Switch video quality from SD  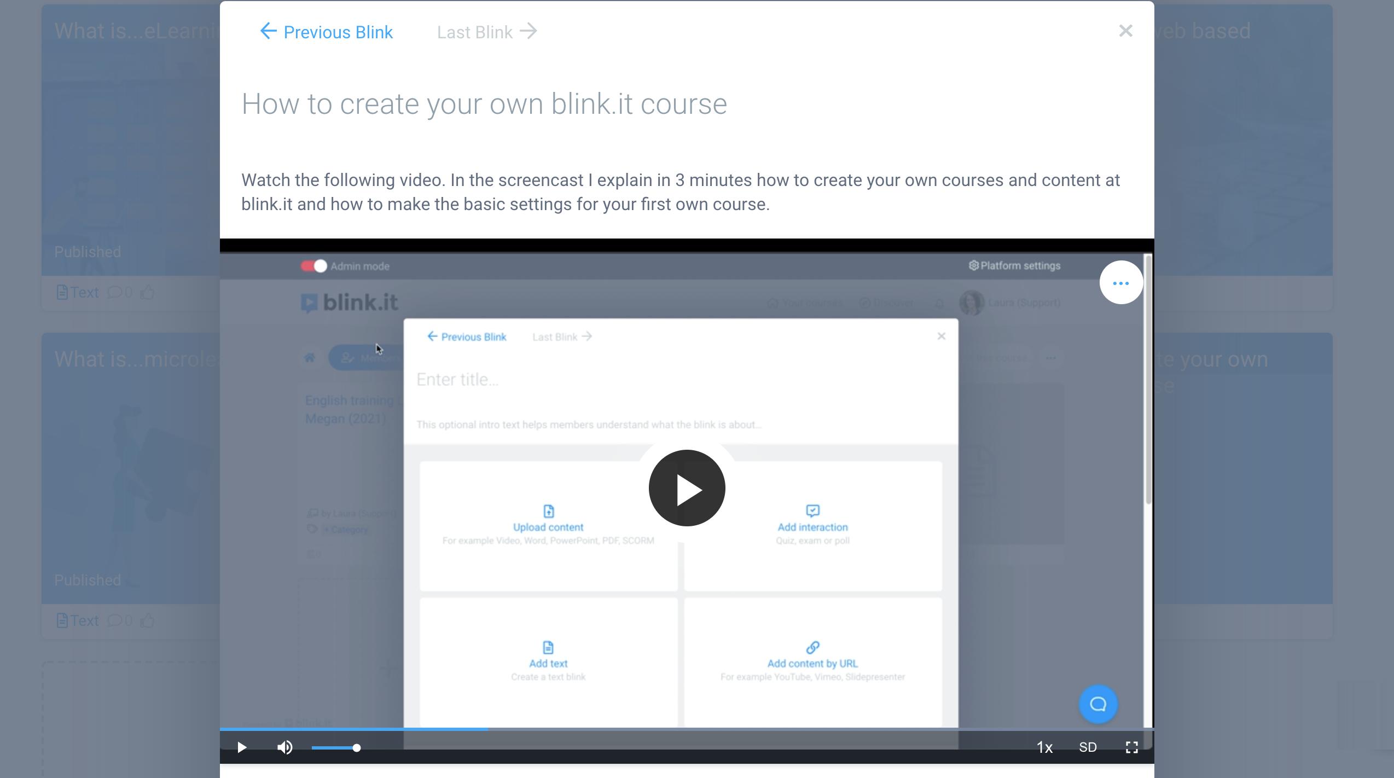coord(1088,747)
